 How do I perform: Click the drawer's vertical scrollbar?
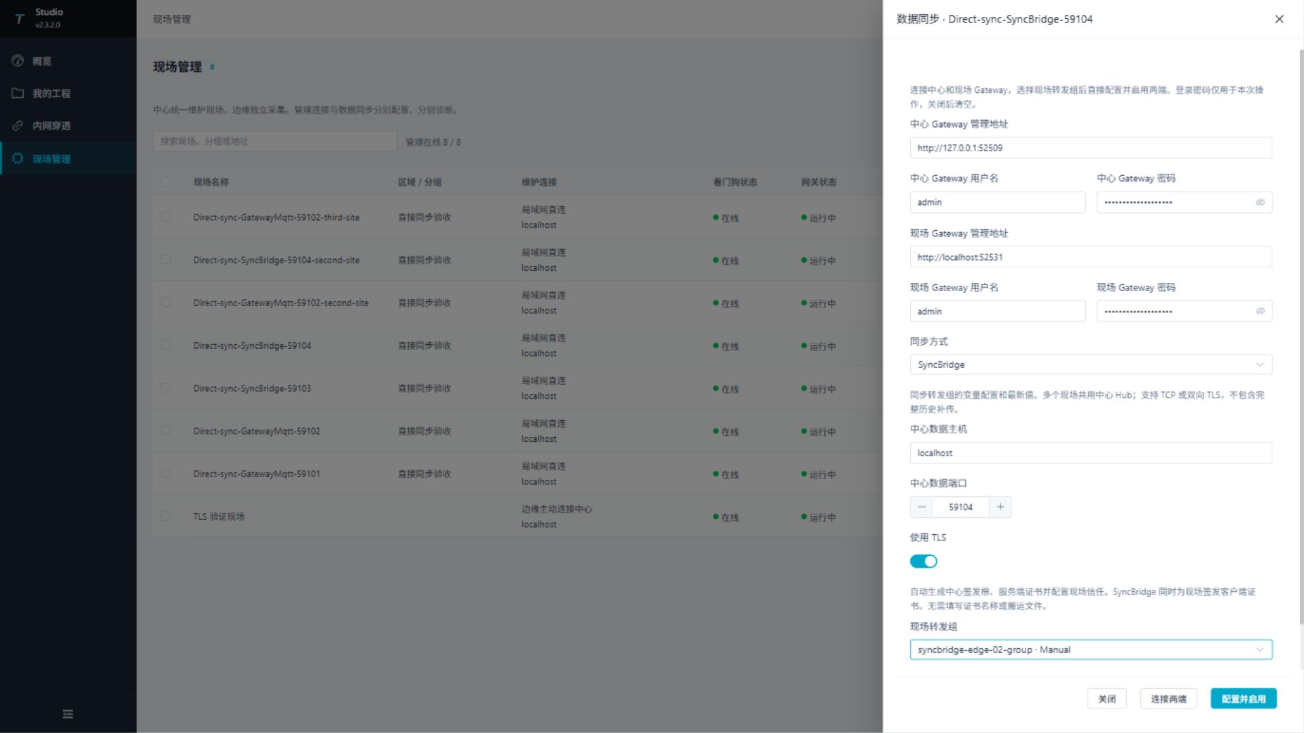(x=1301, y=336)
